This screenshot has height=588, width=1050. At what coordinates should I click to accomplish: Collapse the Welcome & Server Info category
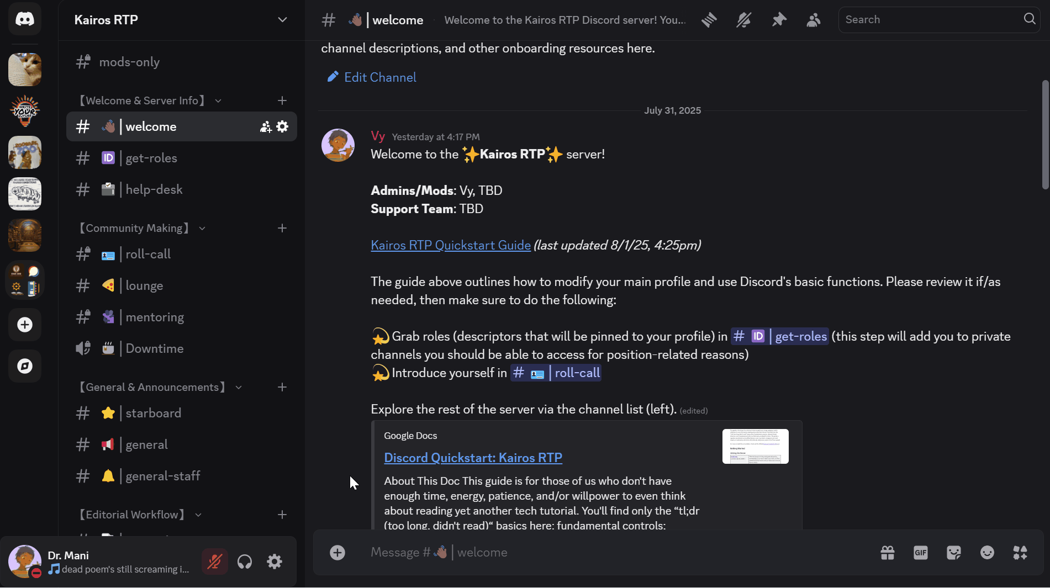tap(218, 100)
